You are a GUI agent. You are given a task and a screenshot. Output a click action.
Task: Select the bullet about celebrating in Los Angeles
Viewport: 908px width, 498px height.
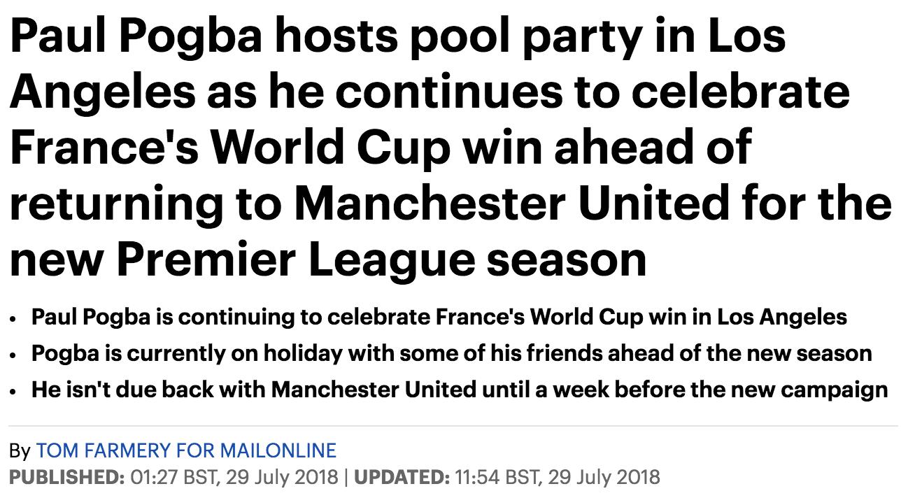[x=439, y=318]
